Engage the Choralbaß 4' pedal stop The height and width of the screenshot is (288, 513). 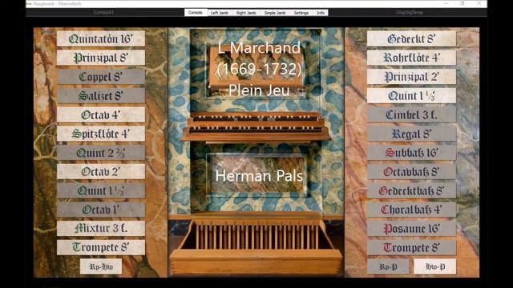coord(411,210)
